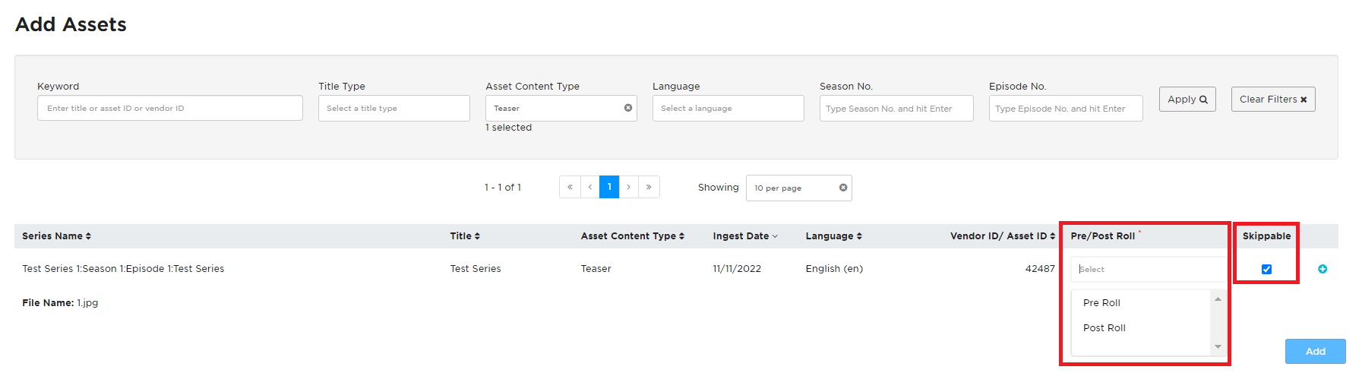Viewport: 1362px width, 373px height.
Task: Click the Apply filters button
Action: point(1187,99)
